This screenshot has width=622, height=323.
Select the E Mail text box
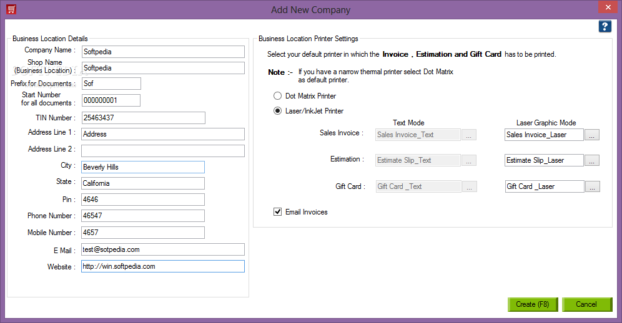point(163,249)
